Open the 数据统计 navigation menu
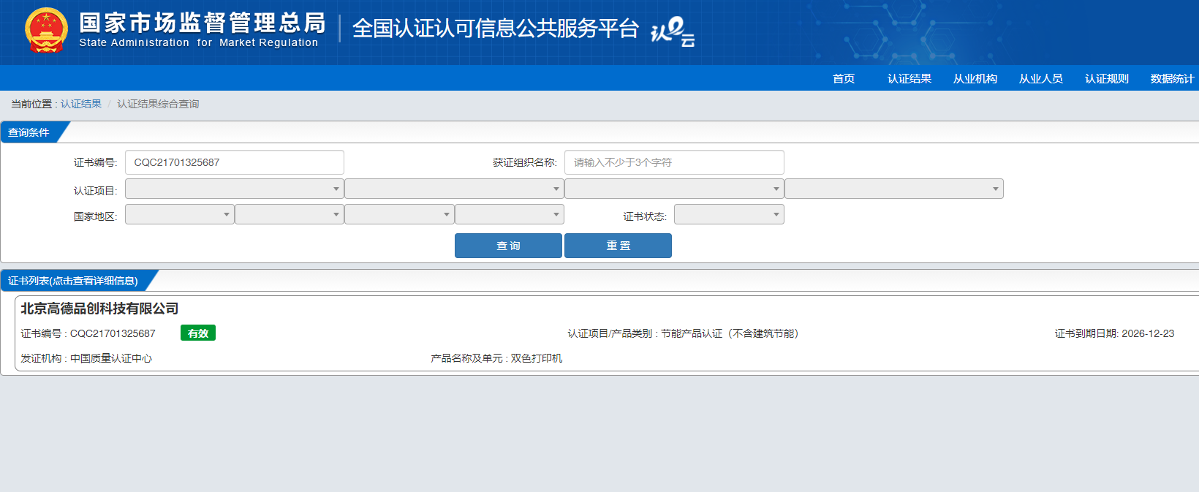This screenshot has height=492, width=1199. (x=1172, y=78)
